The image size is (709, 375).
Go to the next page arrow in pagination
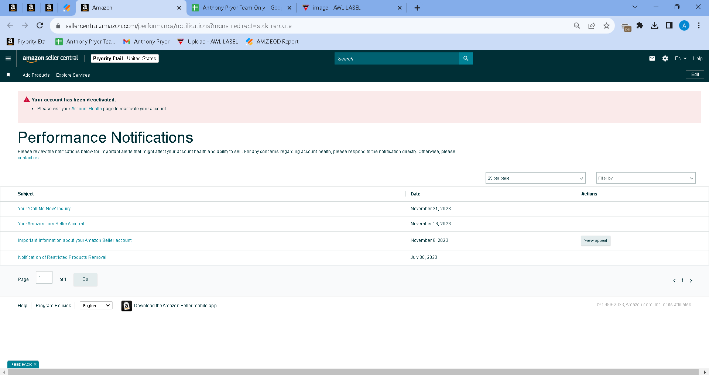tap(691, 281)
